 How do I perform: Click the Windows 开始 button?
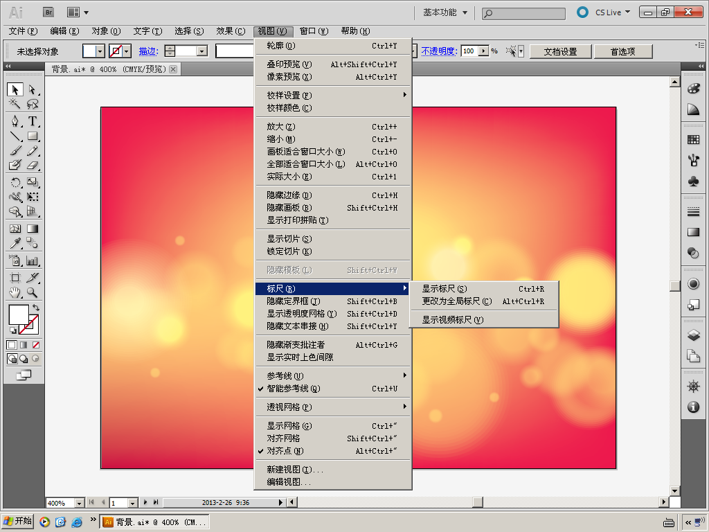(18, 521)
